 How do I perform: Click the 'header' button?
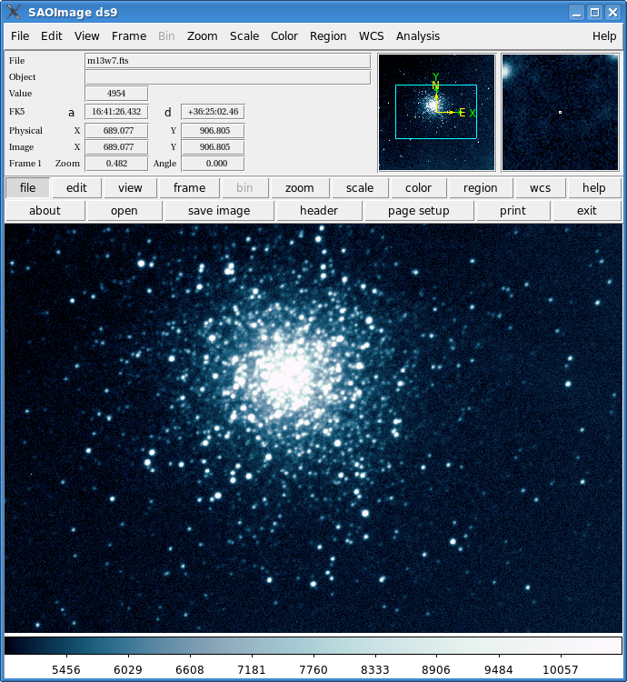click(x=319, y=211)
